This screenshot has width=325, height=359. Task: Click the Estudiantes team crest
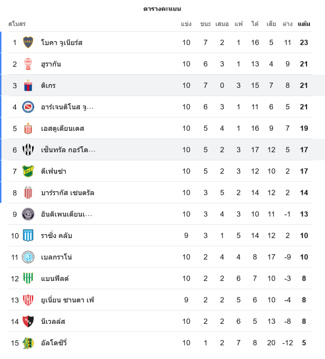28,128
